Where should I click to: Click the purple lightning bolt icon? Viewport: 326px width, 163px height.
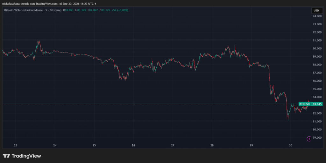tap(308, 139)
